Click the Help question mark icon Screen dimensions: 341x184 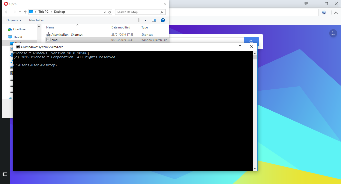coord(163,20)
